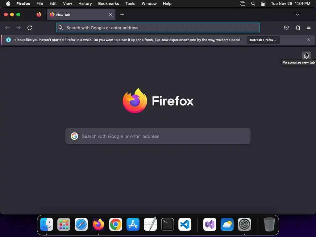This screenshot has width=316, height=237.
Task: Open the Save to Pocket icon
Action: (286, 27)
